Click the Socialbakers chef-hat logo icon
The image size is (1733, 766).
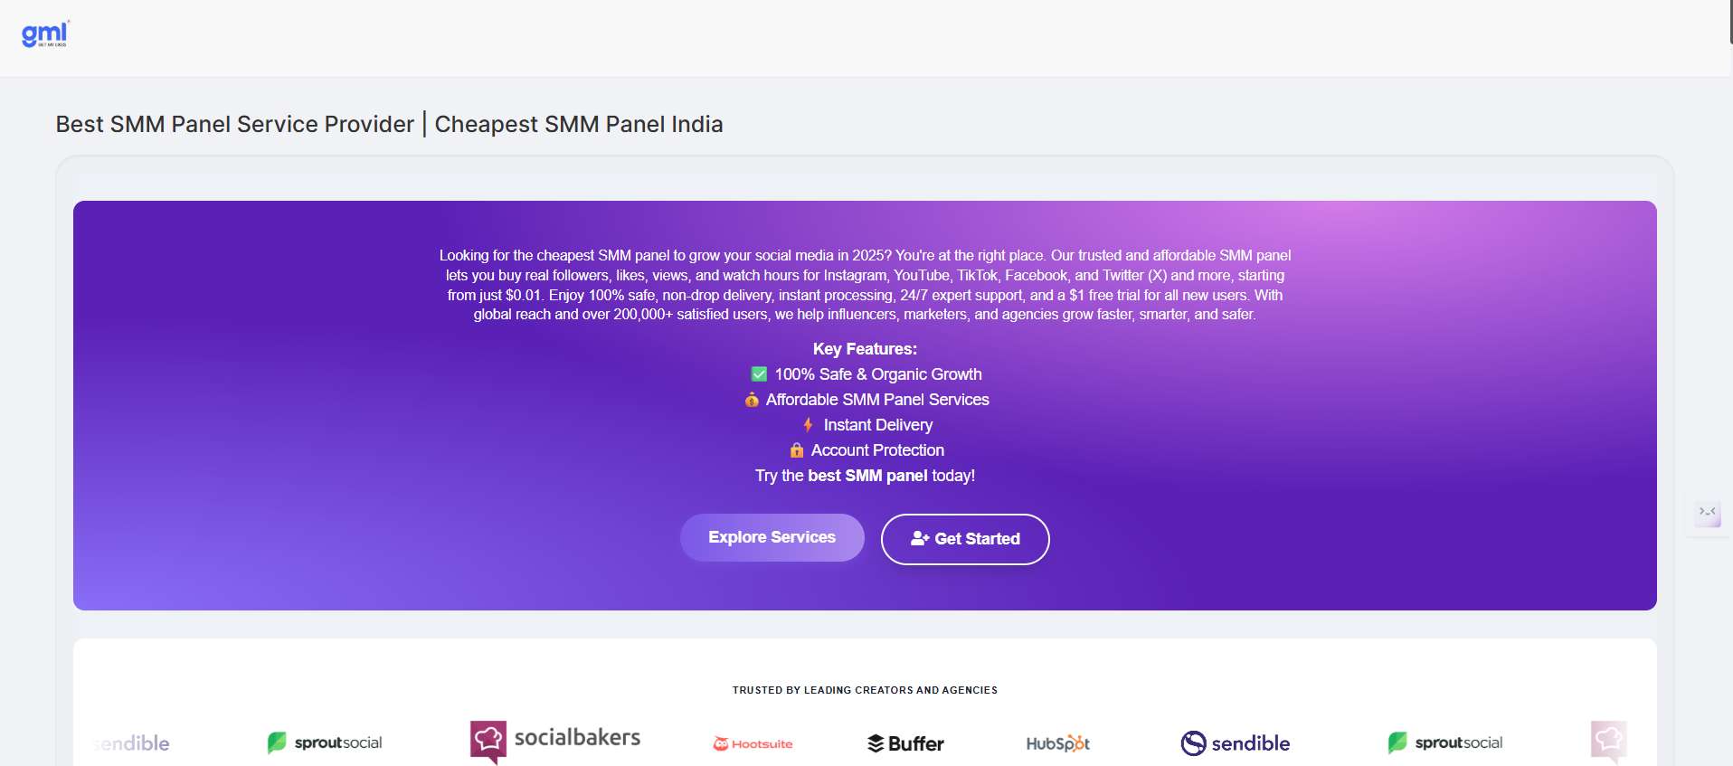[x=489, y=739]
